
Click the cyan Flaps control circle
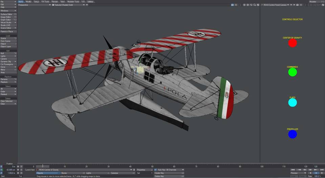292,102
